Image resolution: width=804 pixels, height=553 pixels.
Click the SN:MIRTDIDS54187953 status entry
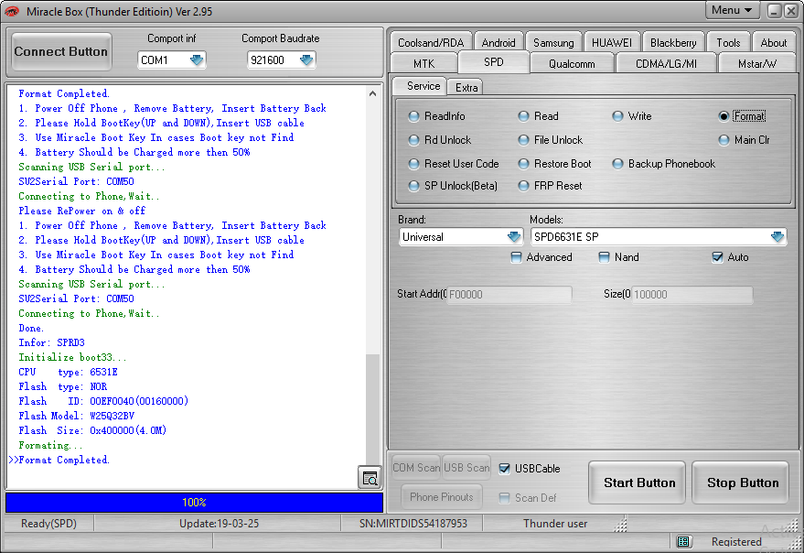(413, 524)
